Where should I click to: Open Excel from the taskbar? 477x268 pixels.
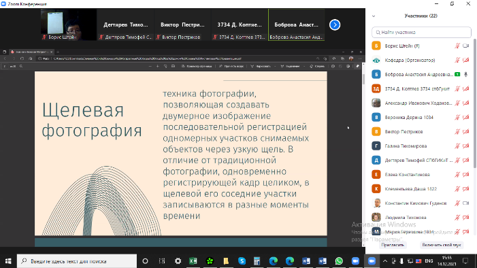(193, 261)
